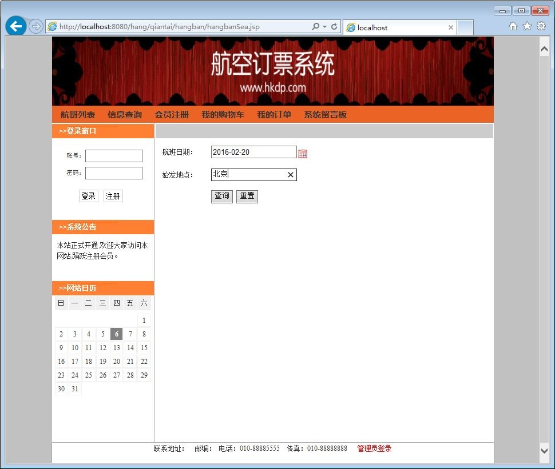Image resolution: width=555 pixels, height=469 pixels.
Task: Click the 系统公告 announcement text
Action: (x=102, y=251)
